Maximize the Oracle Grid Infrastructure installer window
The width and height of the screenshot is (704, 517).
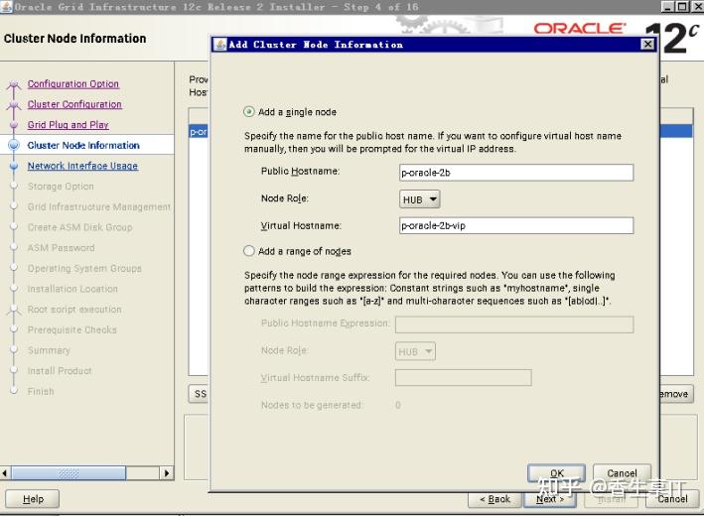(681, 6)
